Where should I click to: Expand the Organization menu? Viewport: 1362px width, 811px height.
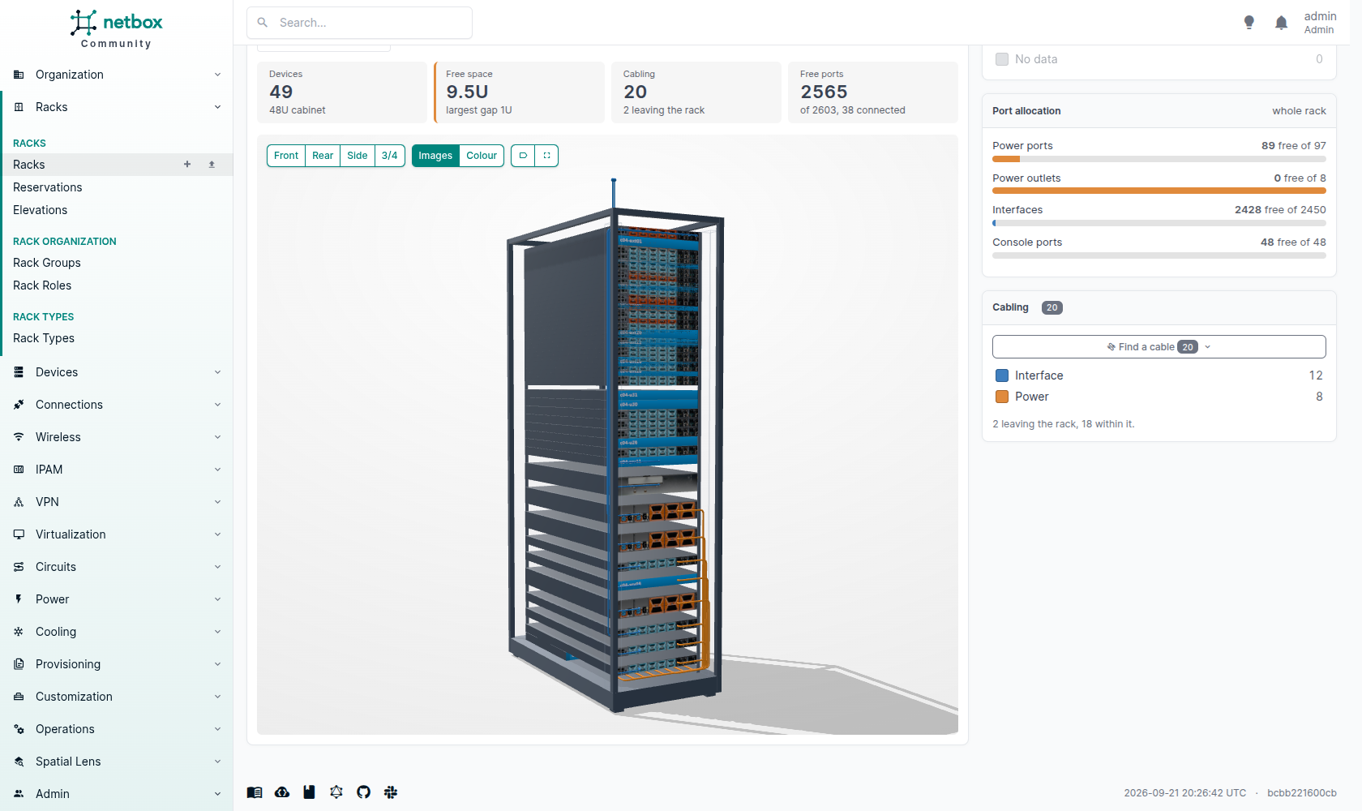pyautogui.click(x=117, y=75)
